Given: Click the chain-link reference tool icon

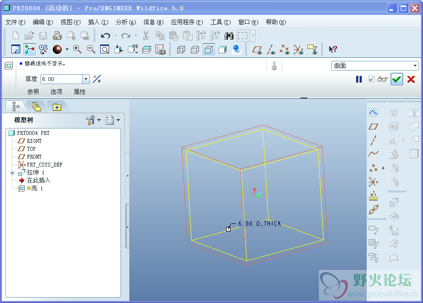Looking at the screenshot, I should pos(373,210).
